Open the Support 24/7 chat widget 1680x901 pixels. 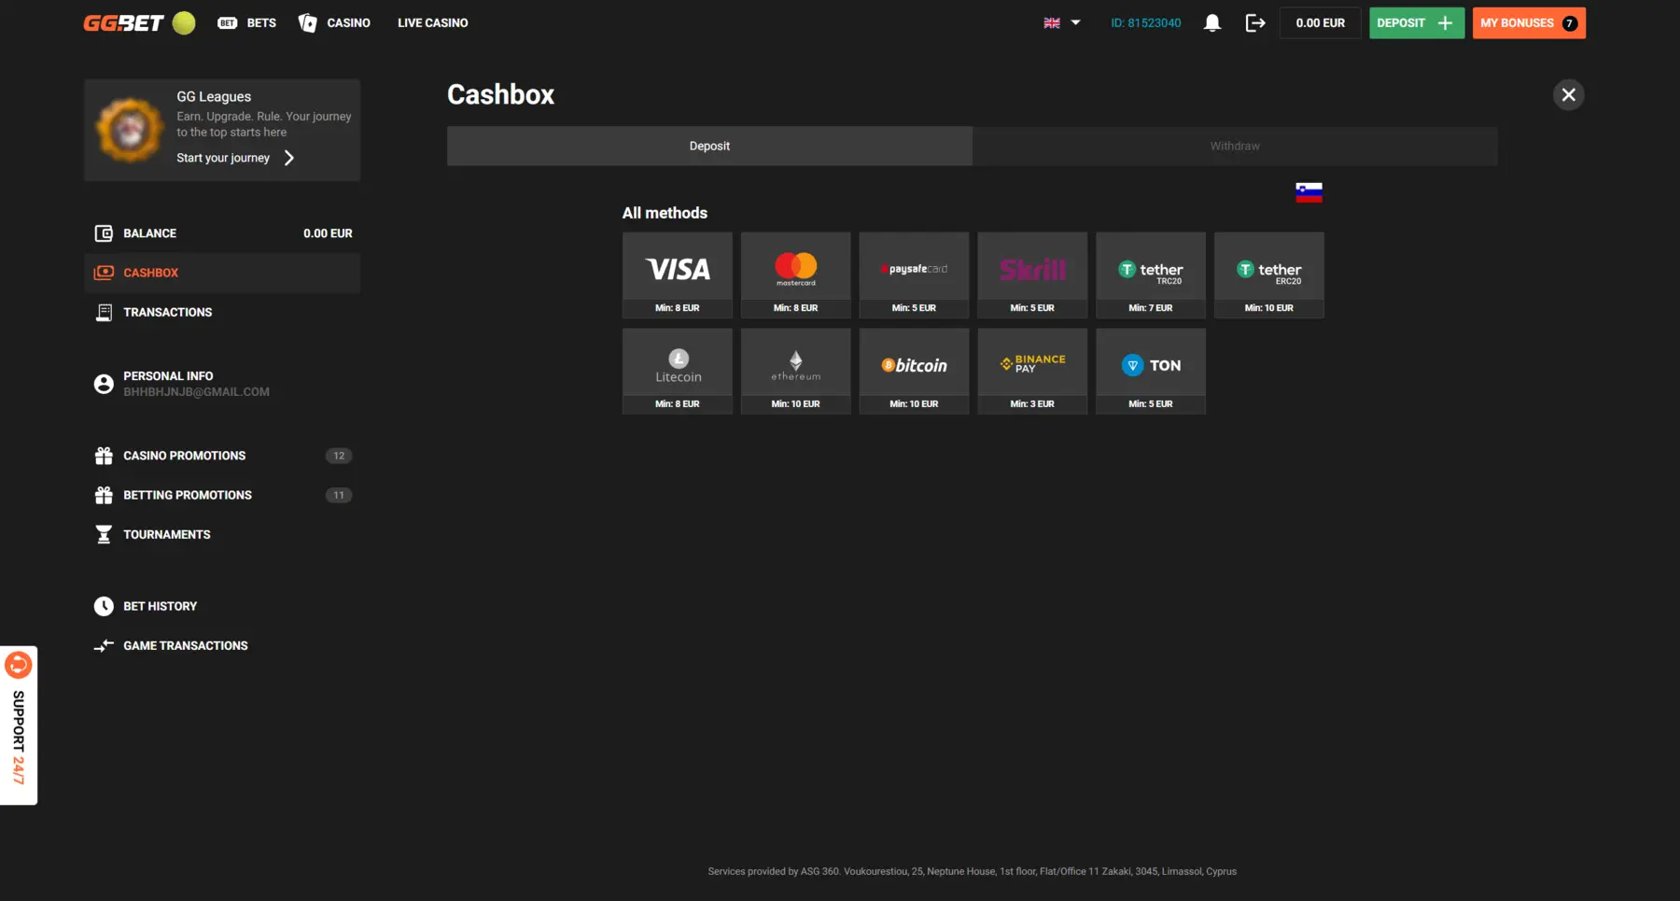pyautogui.click(x=19, y=725)
